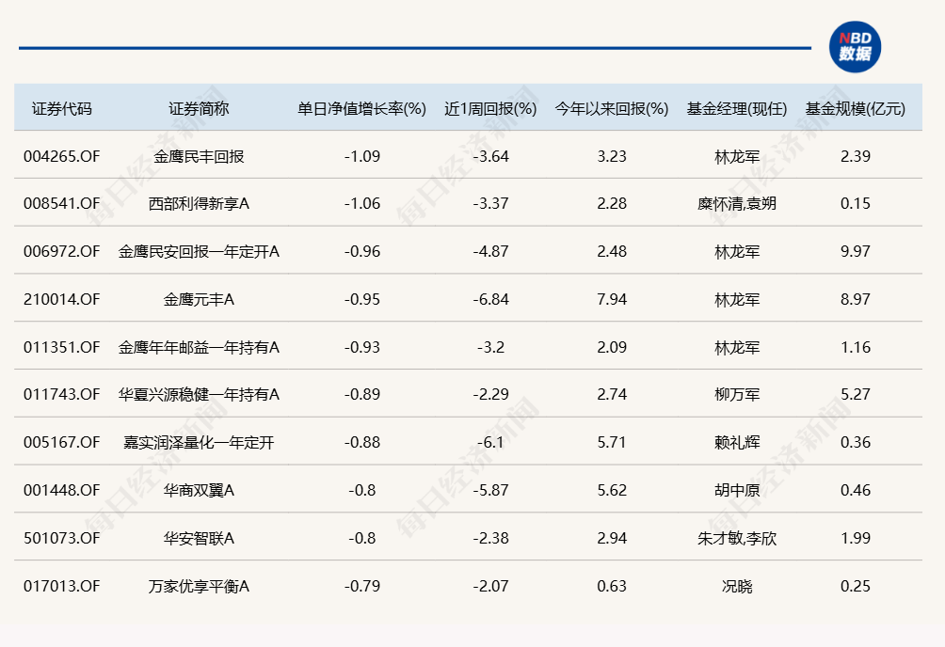Viewport: 945px width, 647px height.
Task: Click the 基金经理(现任) column header
Action: click(x=737, y=108)
